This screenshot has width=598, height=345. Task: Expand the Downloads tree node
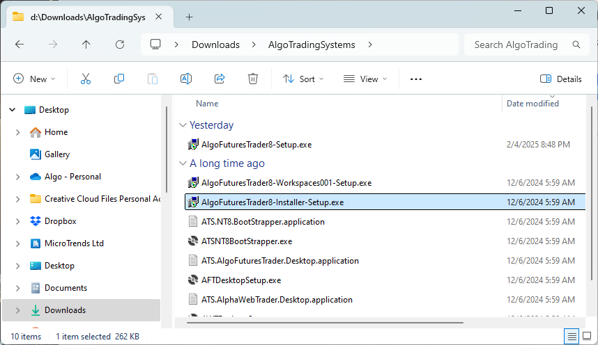click(x=17, y=310)
